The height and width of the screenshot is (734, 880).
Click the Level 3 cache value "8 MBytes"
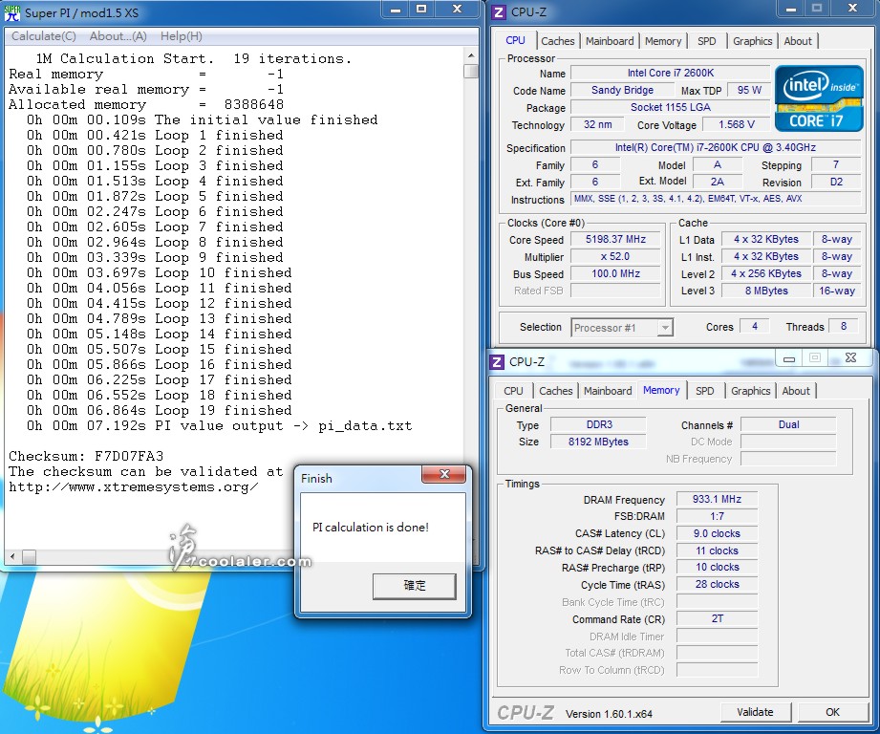[x=766, y=291]
